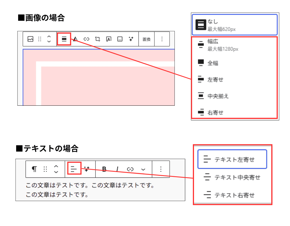This screenshot has height=226, width=290.
Task: Open the kebab options menu in the image toolbar
Action: click(x=161, y=39)
